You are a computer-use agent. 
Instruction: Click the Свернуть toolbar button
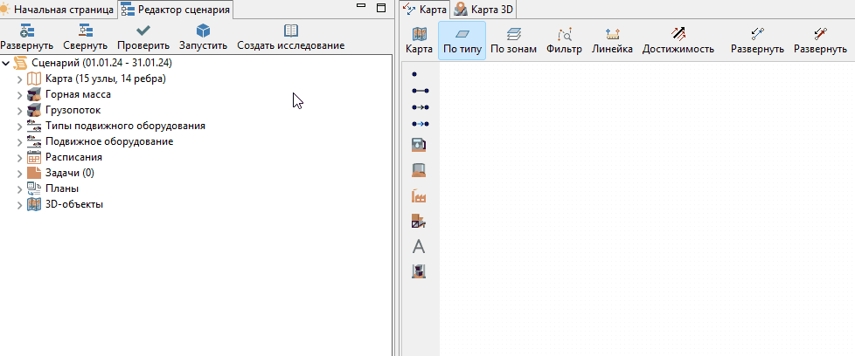85,37
